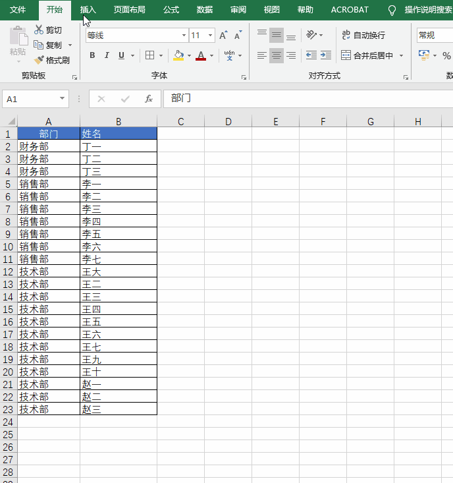Open the underline style dropdown arrow
453x483 pixels.
[132, 56]
